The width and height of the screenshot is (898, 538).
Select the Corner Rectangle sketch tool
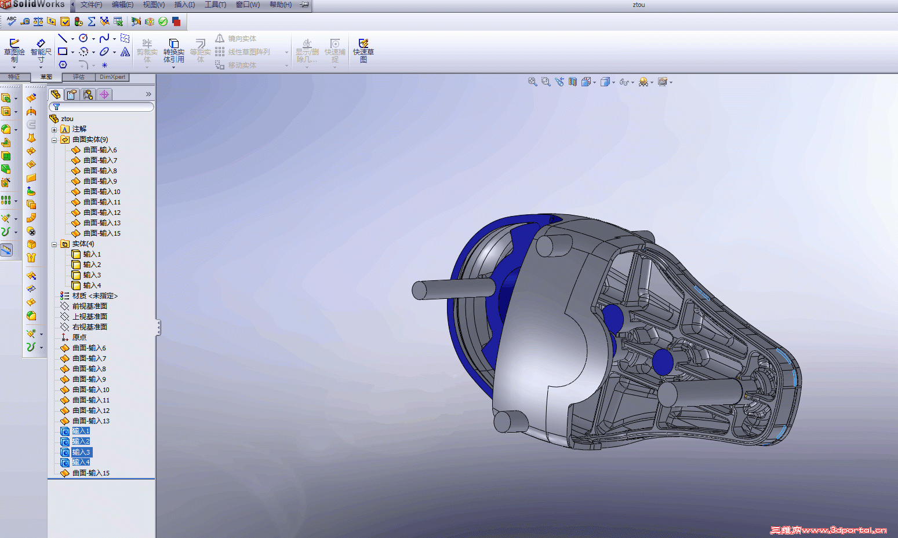pyautogui.click(x=63, y=52)
